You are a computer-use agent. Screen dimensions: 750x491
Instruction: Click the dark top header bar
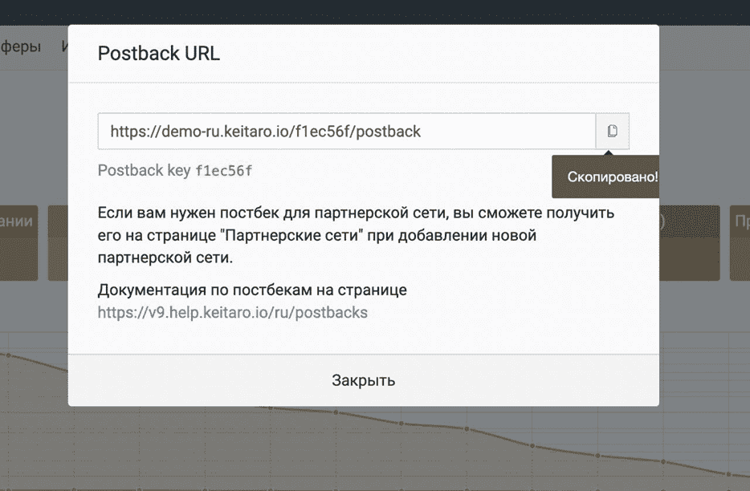tap(375, 11)
